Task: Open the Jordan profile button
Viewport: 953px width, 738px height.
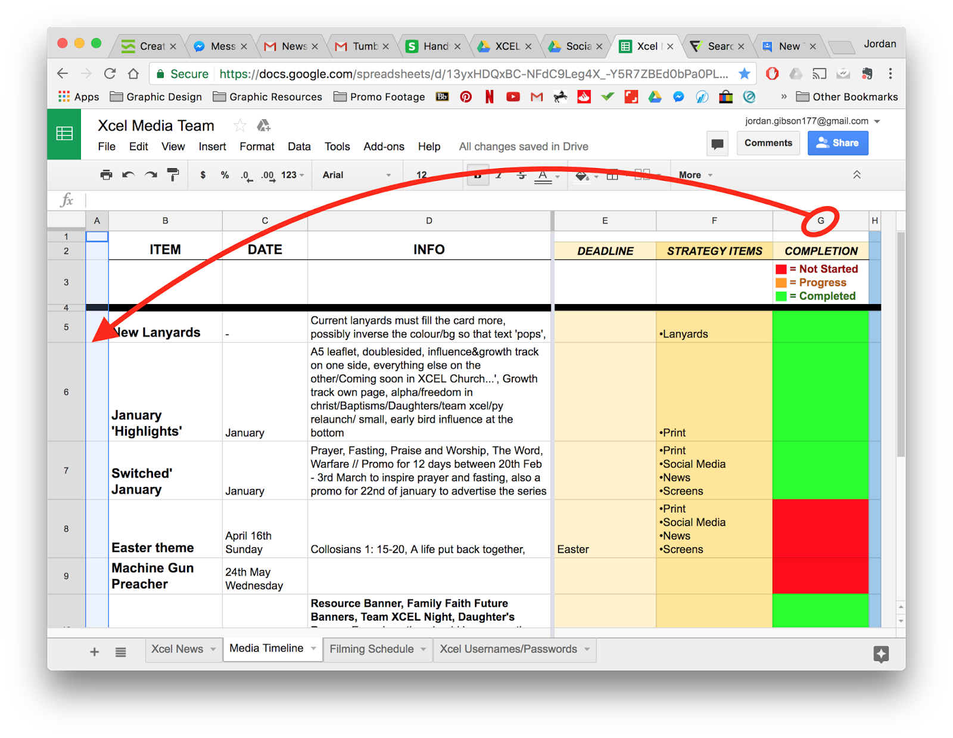Action: coord(880,44)
